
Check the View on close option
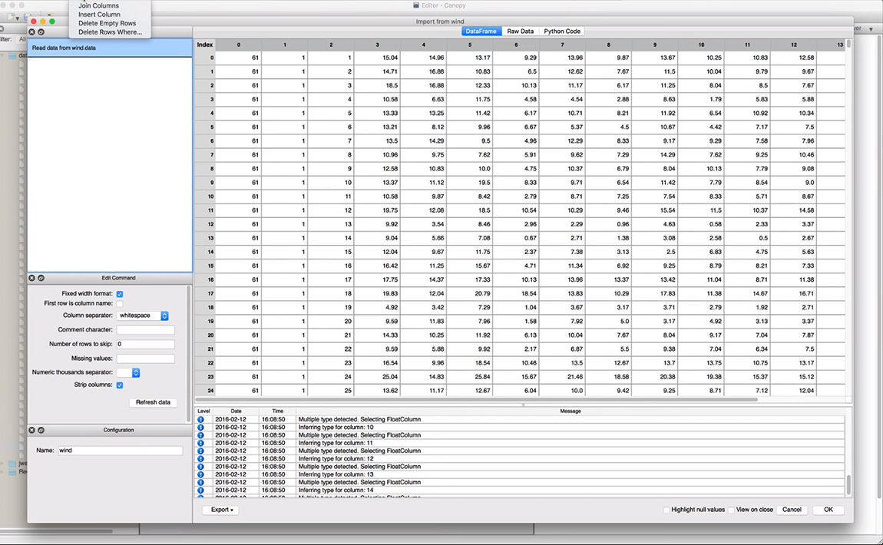[732, 510]
